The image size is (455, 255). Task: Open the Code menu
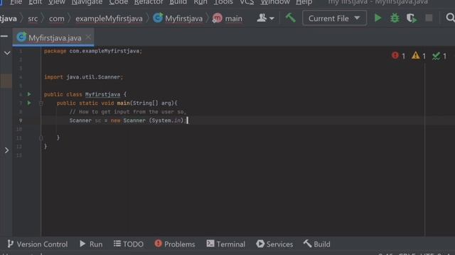(x=119, y=2)
